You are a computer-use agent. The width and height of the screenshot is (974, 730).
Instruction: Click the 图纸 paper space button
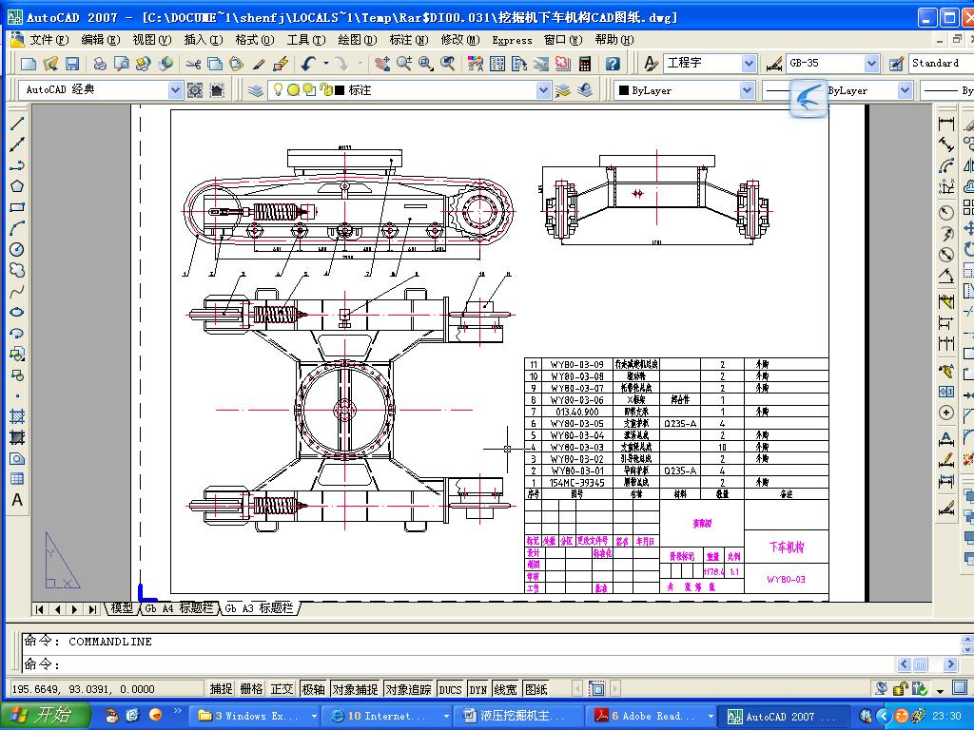coord(536,689)
